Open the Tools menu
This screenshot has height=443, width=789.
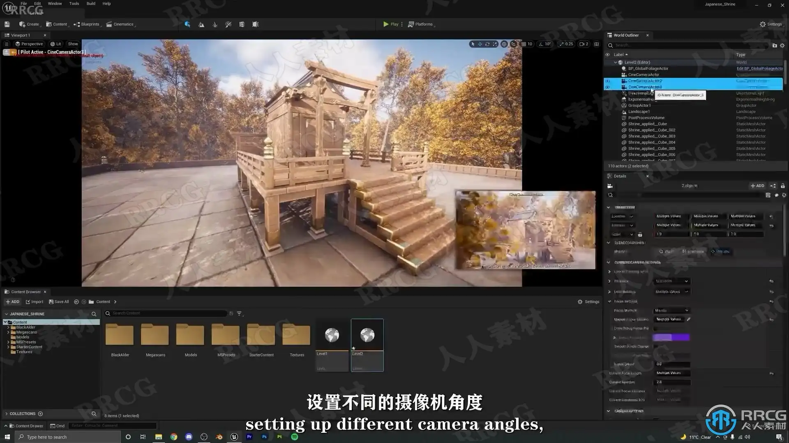click(x=74, y=3)
